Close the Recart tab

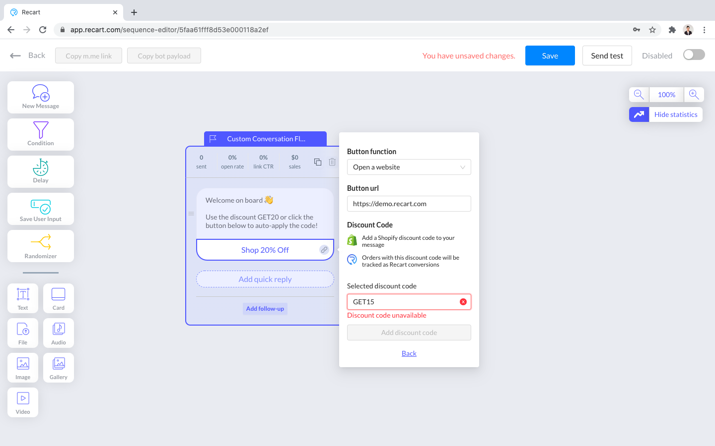point(115,12)
